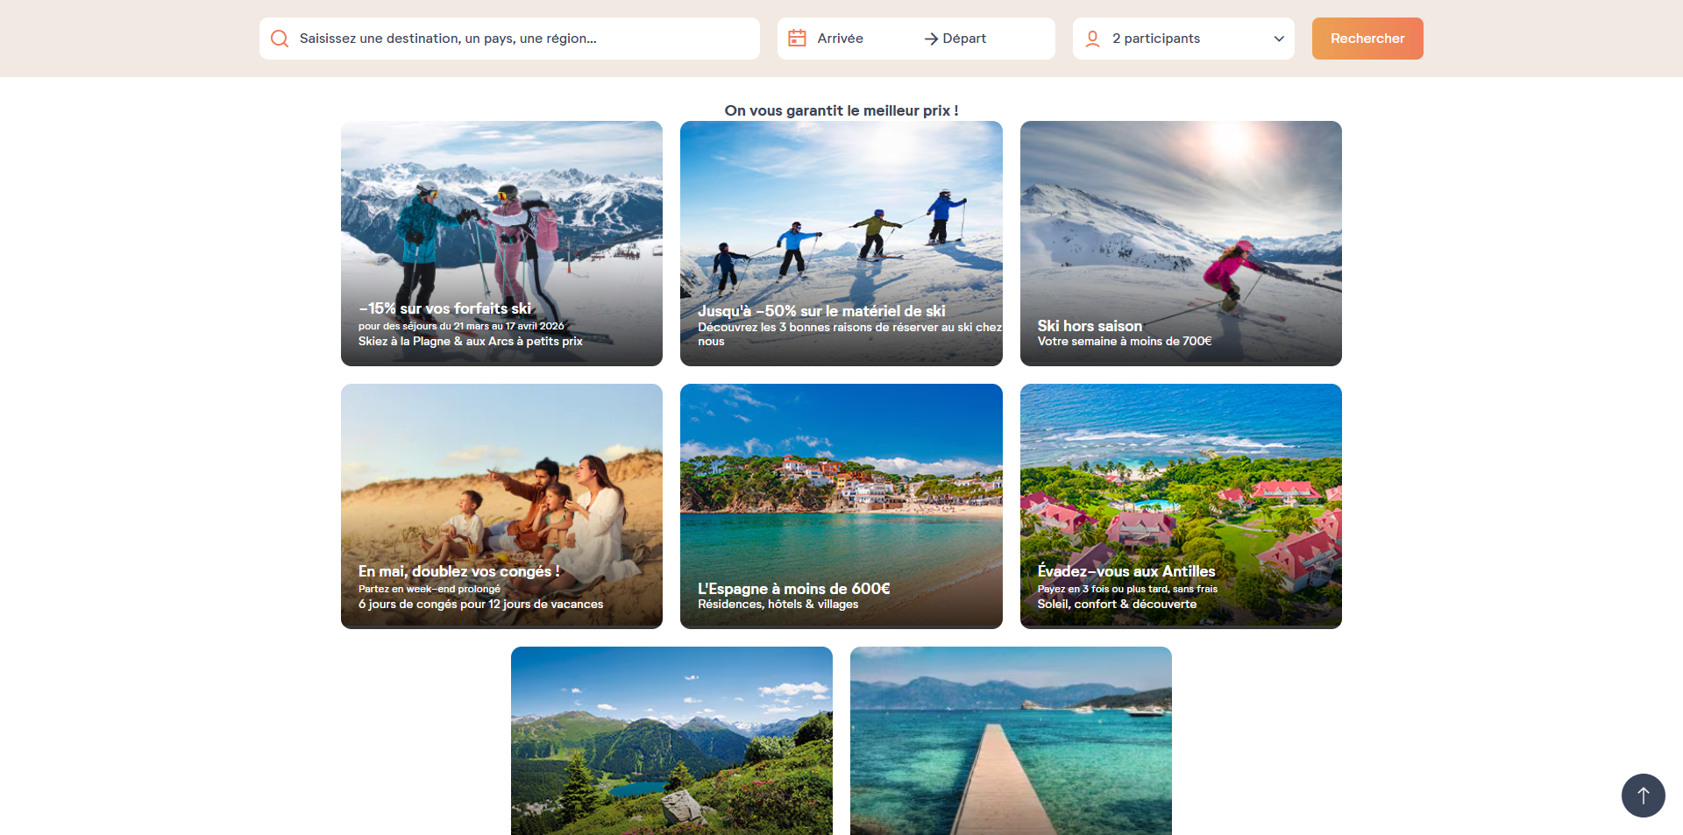Open the L'Espagne à moins de 600€ card
This screenshot has height=835, width=1683.
pos(841,506)
